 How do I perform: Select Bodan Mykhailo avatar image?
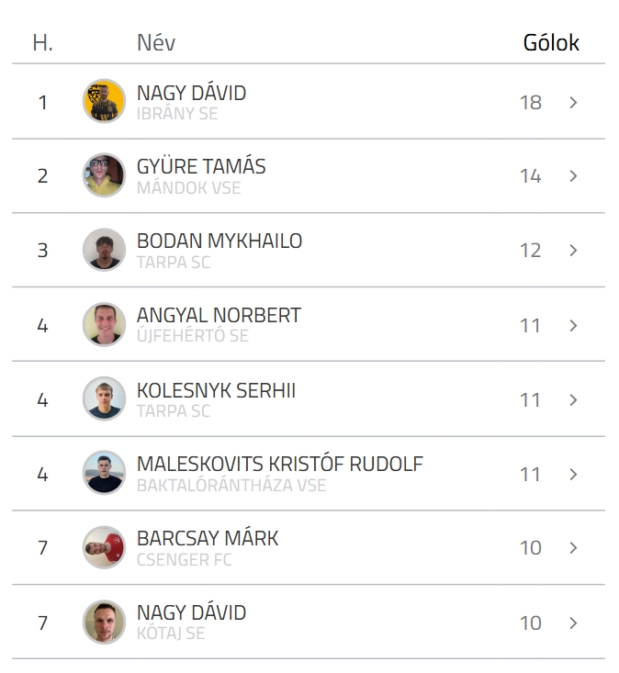coord(104,250)
